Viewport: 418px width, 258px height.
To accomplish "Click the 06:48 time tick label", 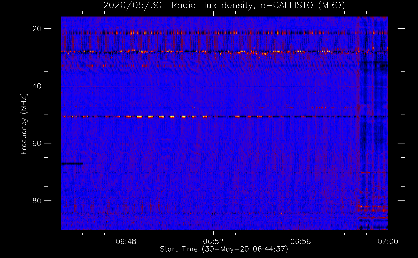I will [126, 242].
